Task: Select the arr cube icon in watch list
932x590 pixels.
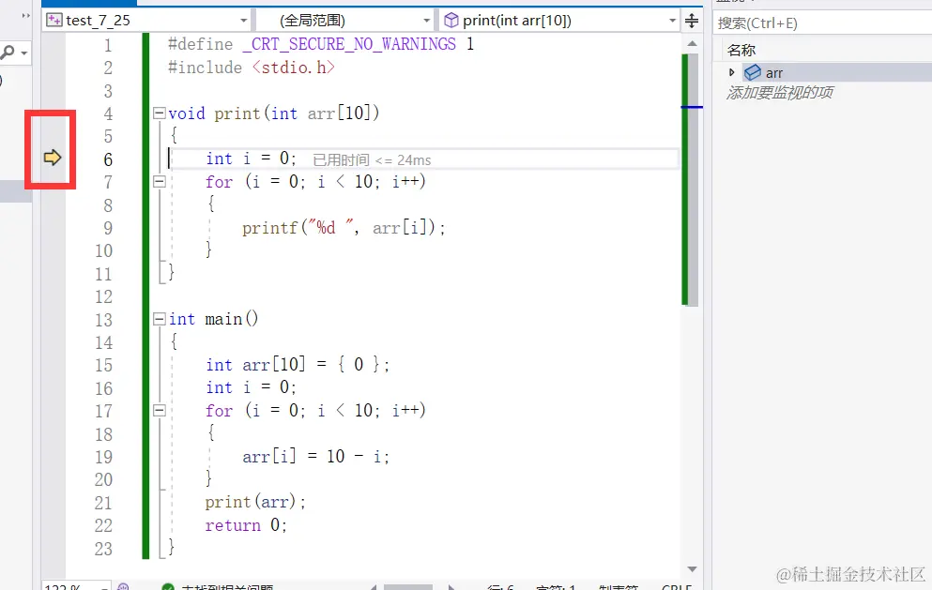Action: click(x=753, y=72)
